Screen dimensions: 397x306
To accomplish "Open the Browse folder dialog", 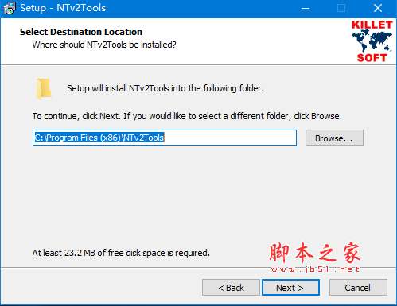I will pyautogui.click(x=334, y=138).
